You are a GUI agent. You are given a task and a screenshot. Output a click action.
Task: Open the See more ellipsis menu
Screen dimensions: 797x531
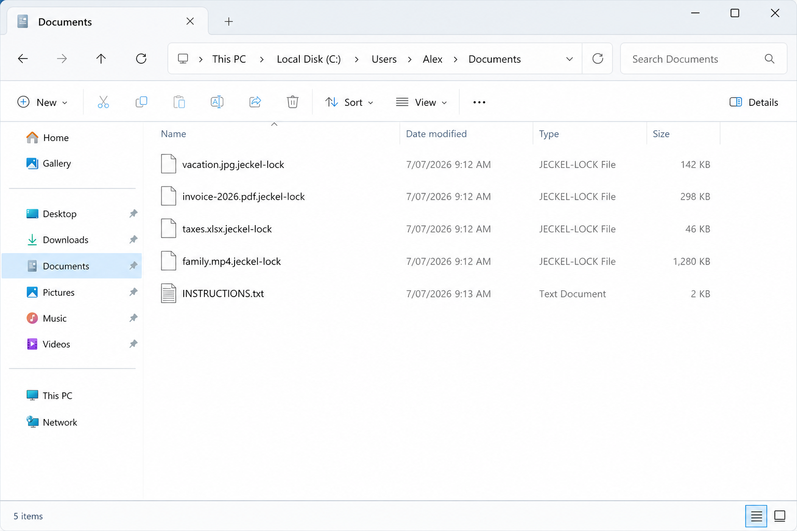(x=479, y=102)
